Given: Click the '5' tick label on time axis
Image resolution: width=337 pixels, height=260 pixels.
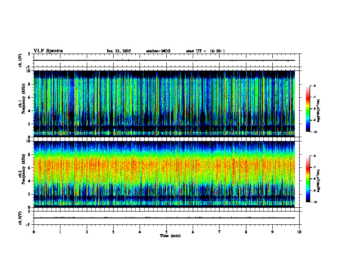Looking at the screenshot, I should [x=166, y=232].
